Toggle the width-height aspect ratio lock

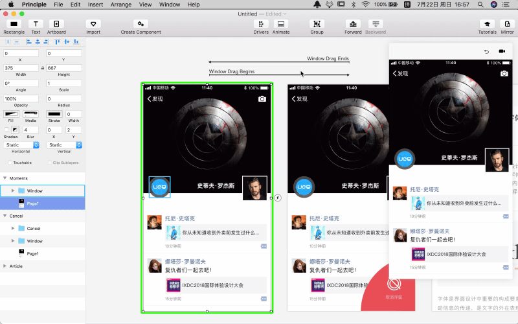[43, 67]
